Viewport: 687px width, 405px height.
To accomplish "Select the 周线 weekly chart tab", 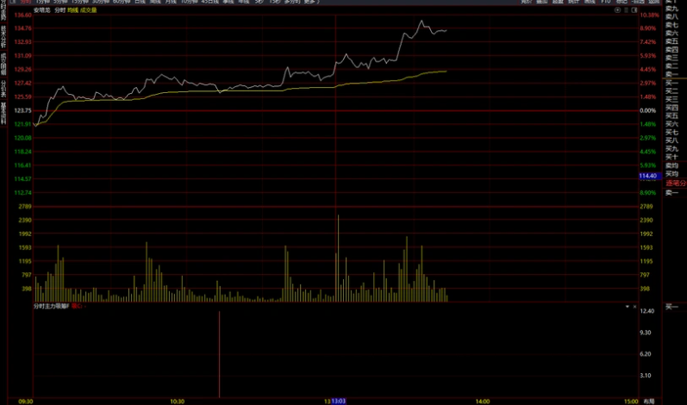I will coord(155,2).
